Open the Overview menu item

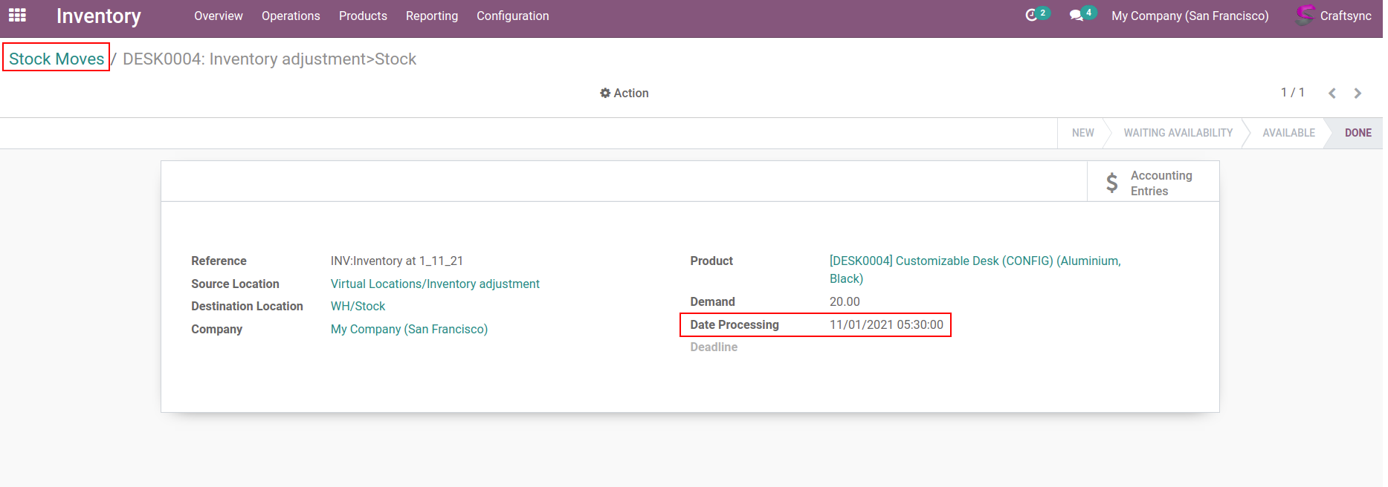[218, 16]
